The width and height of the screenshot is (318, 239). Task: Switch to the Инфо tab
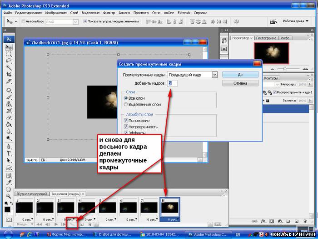coord(285,38)
